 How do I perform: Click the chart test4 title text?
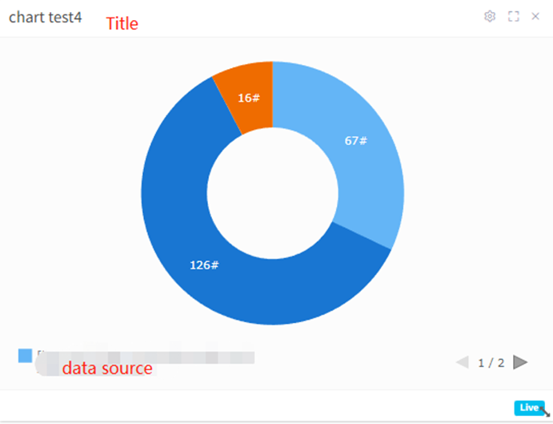pyautogui.click(x=46, y=17)
